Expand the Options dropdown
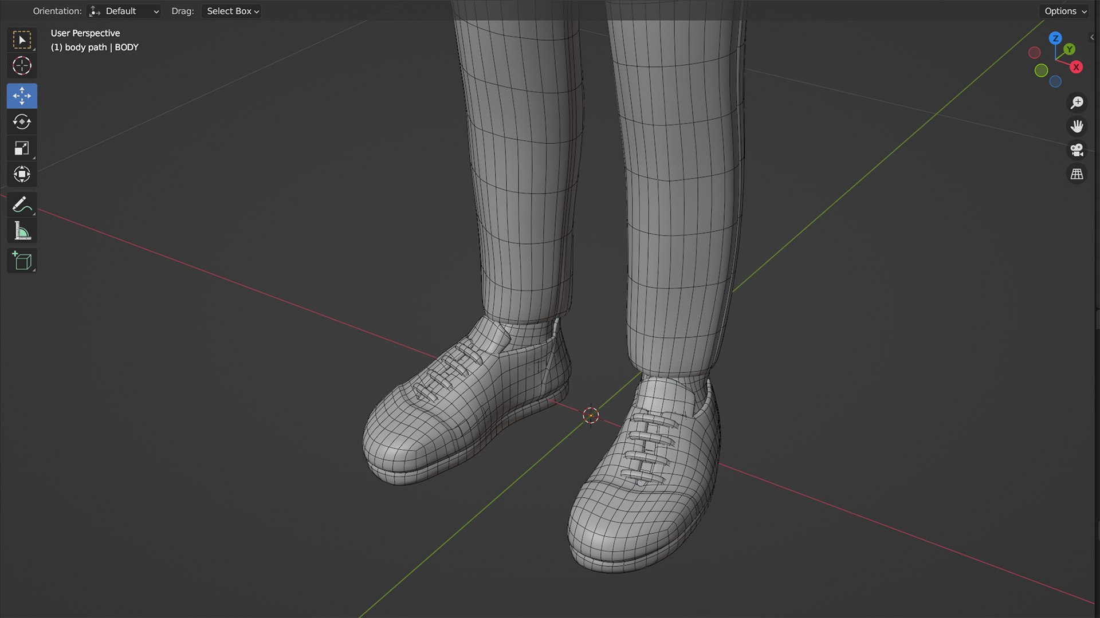This screenshot has height=618, width=1100. [1064, 11]
